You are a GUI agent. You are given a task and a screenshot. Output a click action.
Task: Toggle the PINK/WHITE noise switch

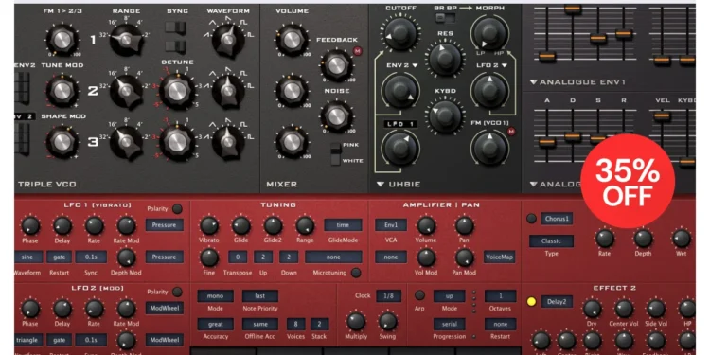click(335, 154)
